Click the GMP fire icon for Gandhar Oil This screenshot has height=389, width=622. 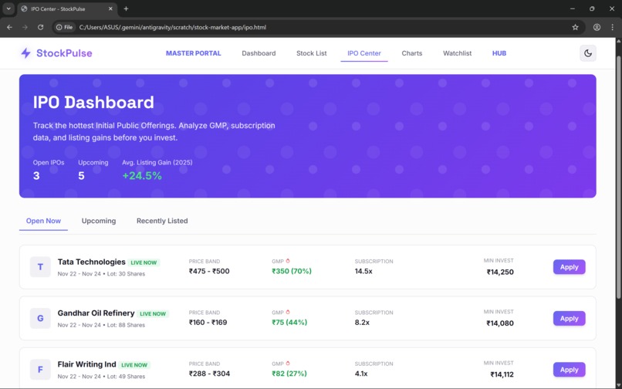click(288, 312)
